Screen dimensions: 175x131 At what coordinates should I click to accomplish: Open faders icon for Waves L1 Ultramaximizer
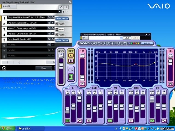(52, 34)
